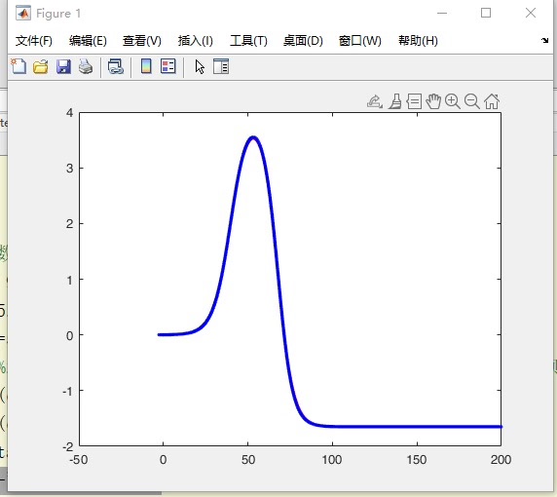Dock the figure with the arrow button
Viewport: 557px width, 497px height.
click(544, 40)
